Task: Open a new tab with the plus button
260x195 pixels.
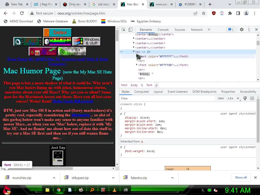Action: tap(210, 4)
